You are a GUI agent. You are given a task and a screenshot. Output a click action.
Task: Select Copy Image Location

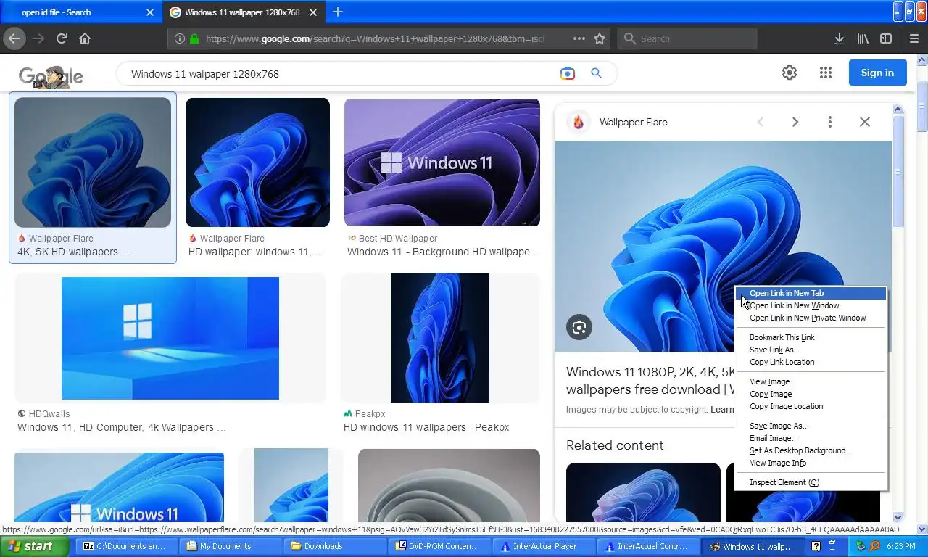(811, 406)
